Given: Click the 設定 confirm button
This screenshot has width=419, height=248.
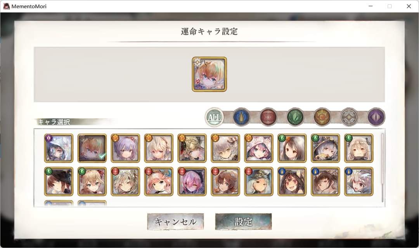Looking at the screenshot, I should click(243, 222).
